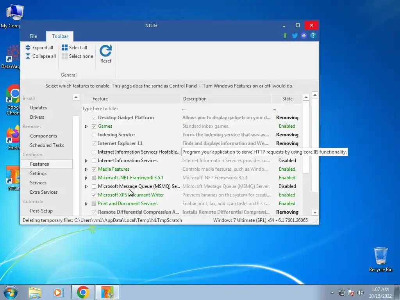400x300 pixels.
Task: Open Windows Media Player in taskbar
Action: coord(58,292)
